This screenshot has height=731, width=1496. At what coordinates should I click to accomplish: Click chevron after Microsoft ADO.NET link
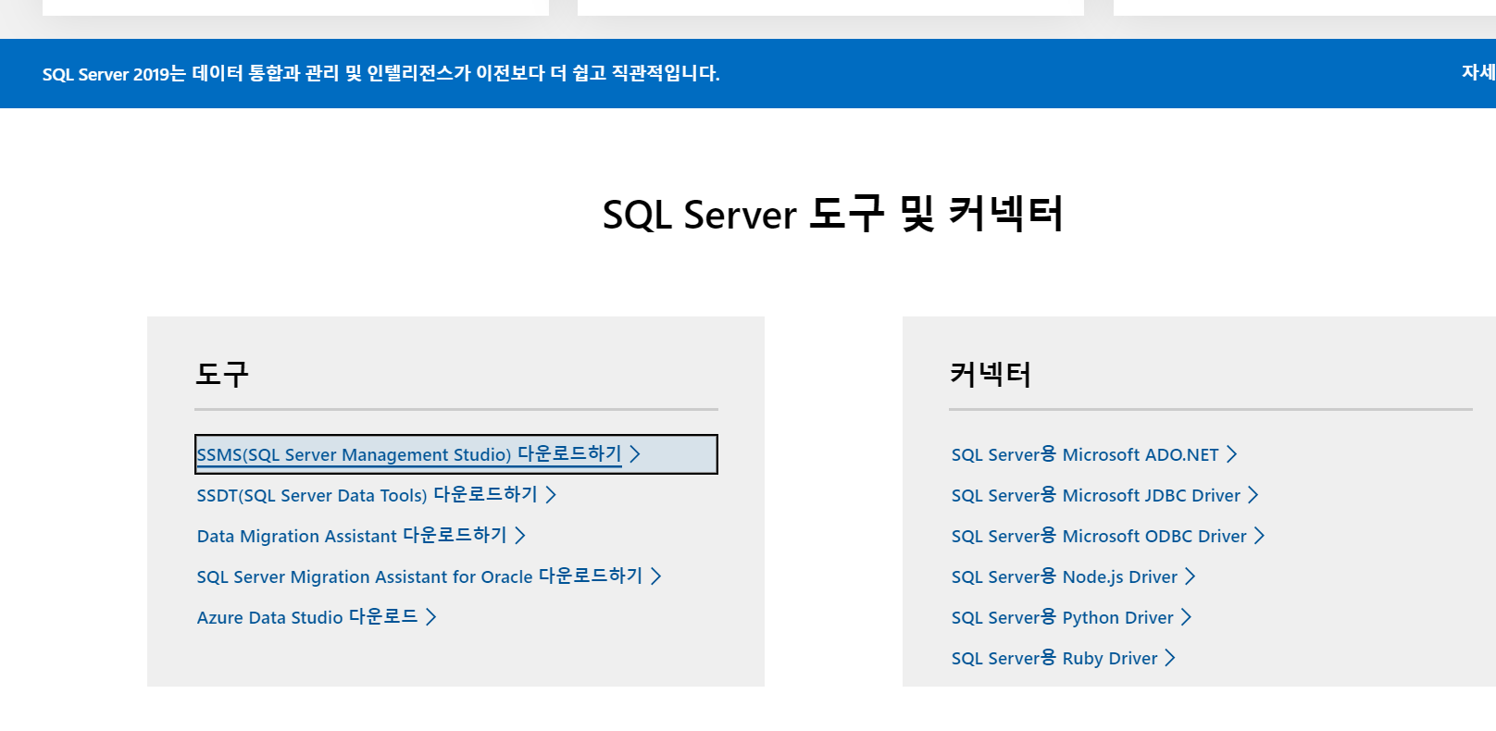(1232, 454)
